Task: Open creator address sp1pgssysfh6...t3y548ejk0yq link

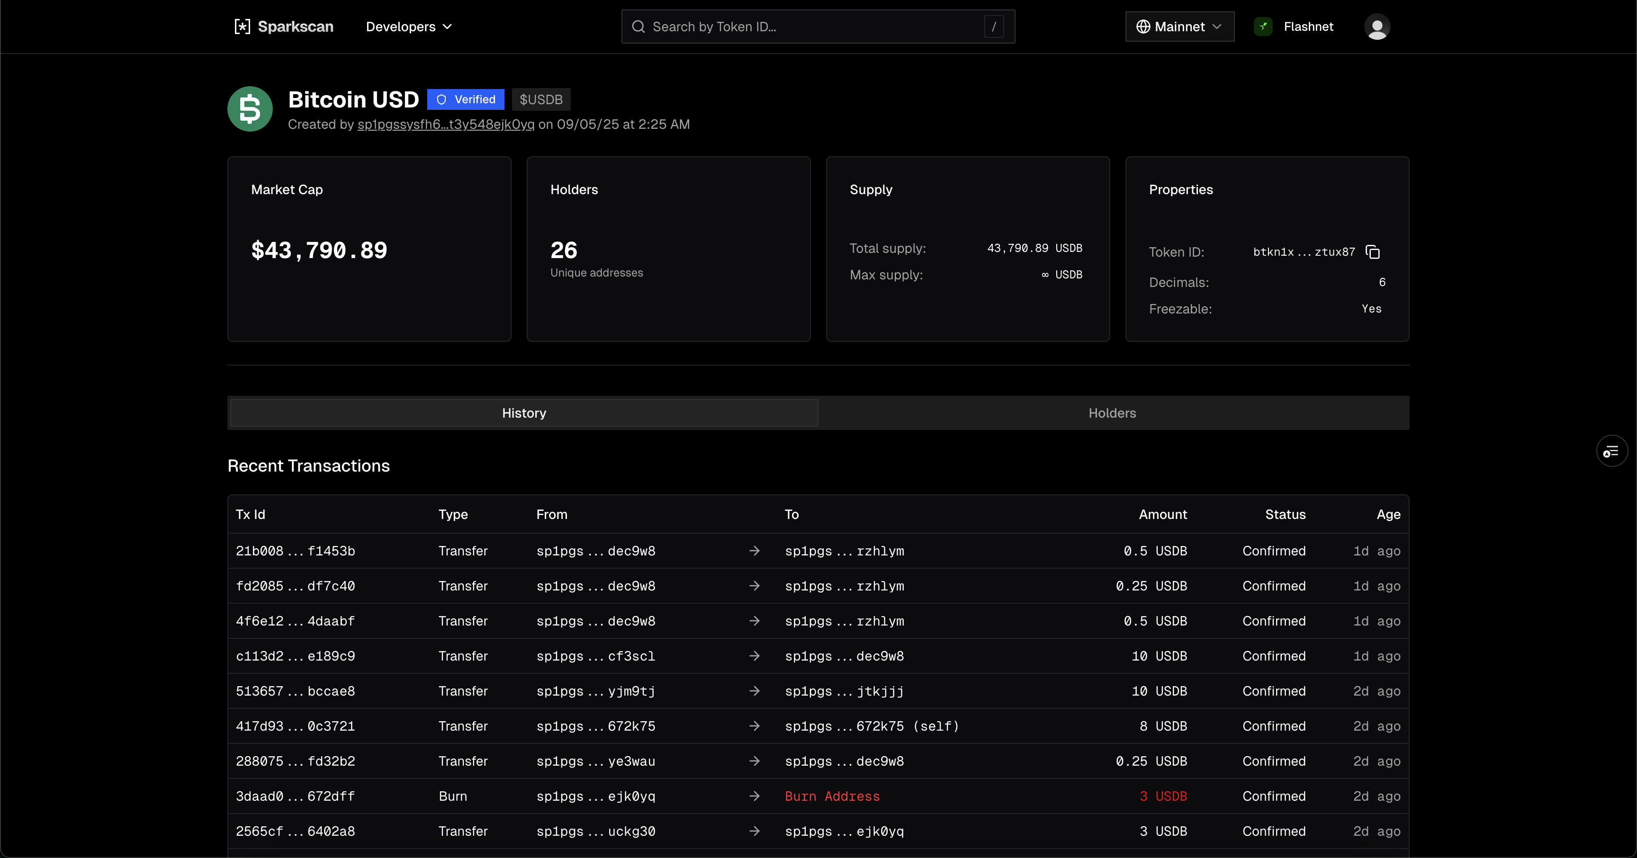Action: (x=445, y=125)
